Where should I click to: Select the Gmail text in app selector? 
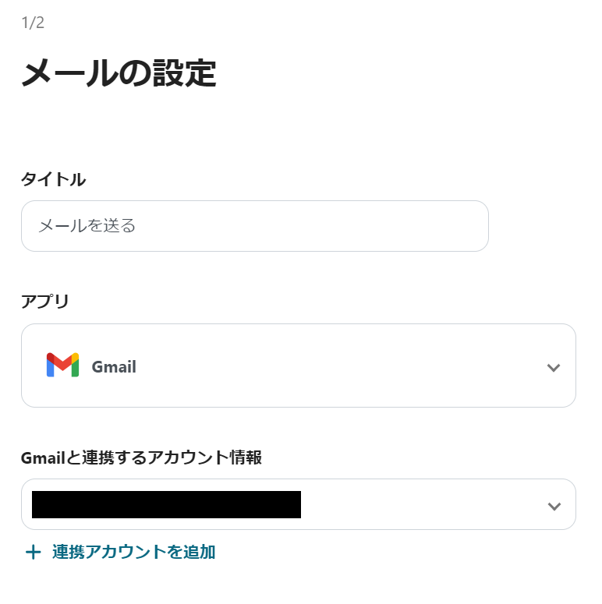(114, 367)
